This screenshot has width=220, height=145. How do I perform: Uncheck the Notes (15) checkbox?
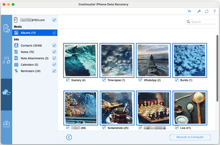pos(54,52)
